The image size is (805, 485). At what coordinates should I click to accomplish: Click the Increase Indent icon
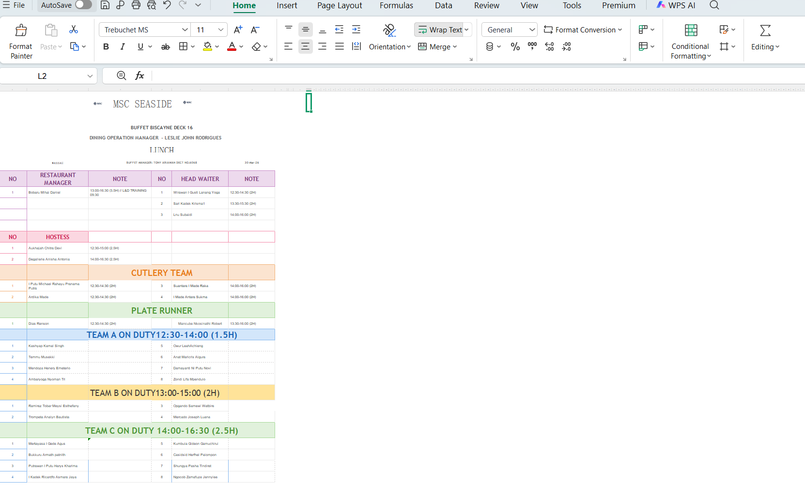(x=356, y=30)
